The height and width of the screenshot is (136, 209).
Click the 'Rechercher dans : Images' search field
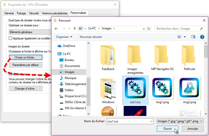point(177,29)
